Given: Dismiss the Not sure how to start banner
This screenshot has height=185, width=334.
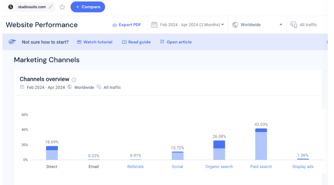Looking at the screenshot, I should 327,42.
